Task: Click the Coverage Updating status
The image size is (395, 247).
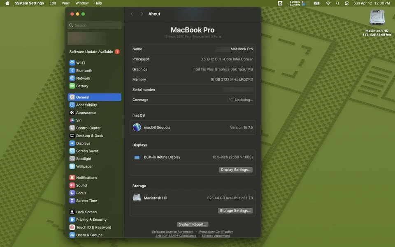Action: point(241,100)
